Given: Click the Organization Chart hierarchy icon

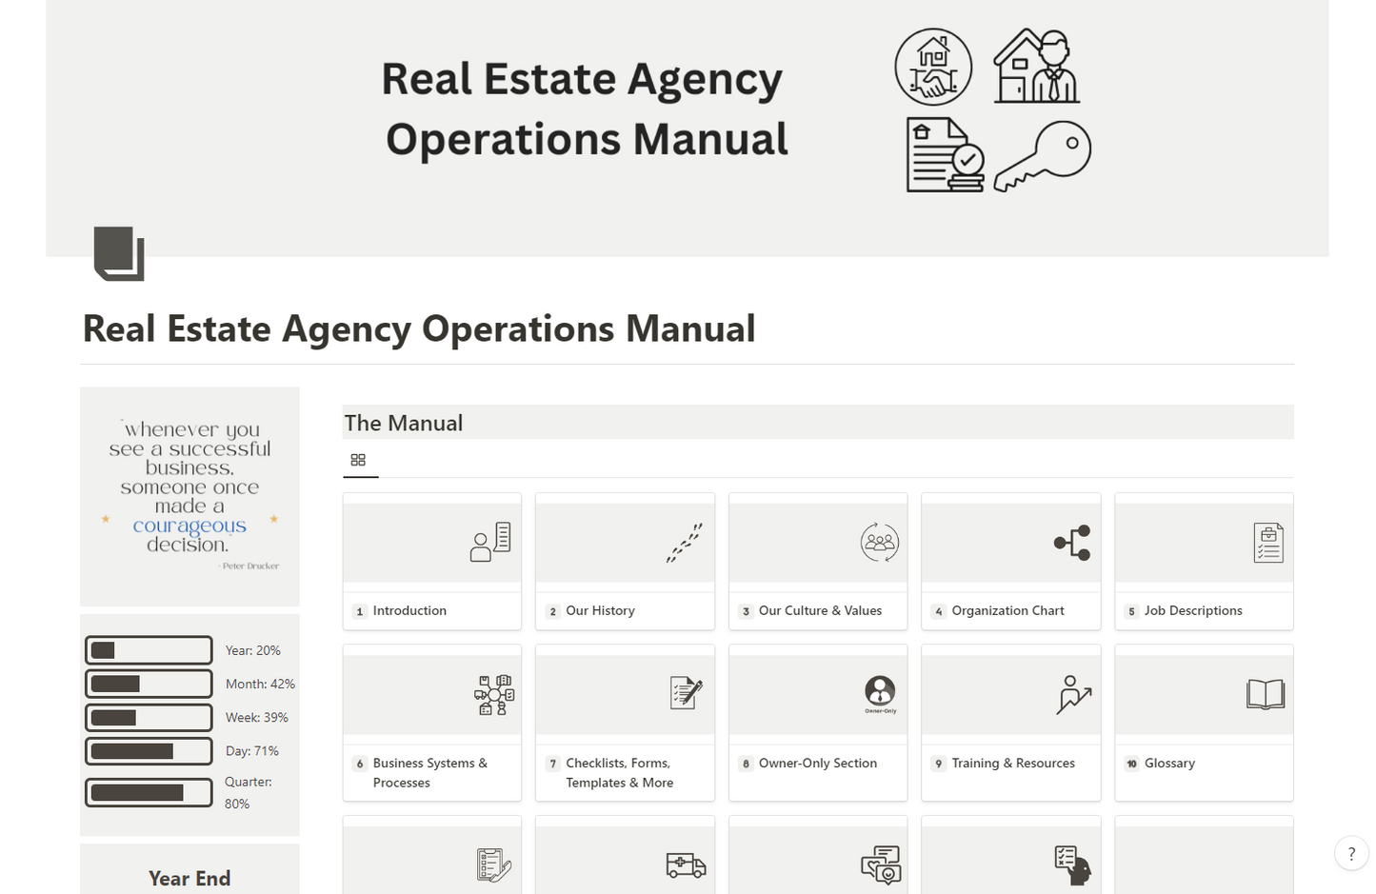Looking at the screenshot, I should pyautogui.click(x=1072, y=543).
